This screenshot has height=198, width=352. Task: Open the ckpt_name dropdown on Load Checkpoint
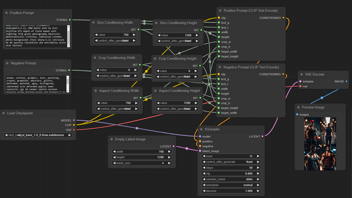tap(38, 135)
